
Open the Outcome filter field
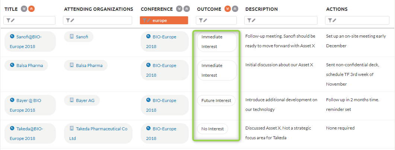click(217, 20)
